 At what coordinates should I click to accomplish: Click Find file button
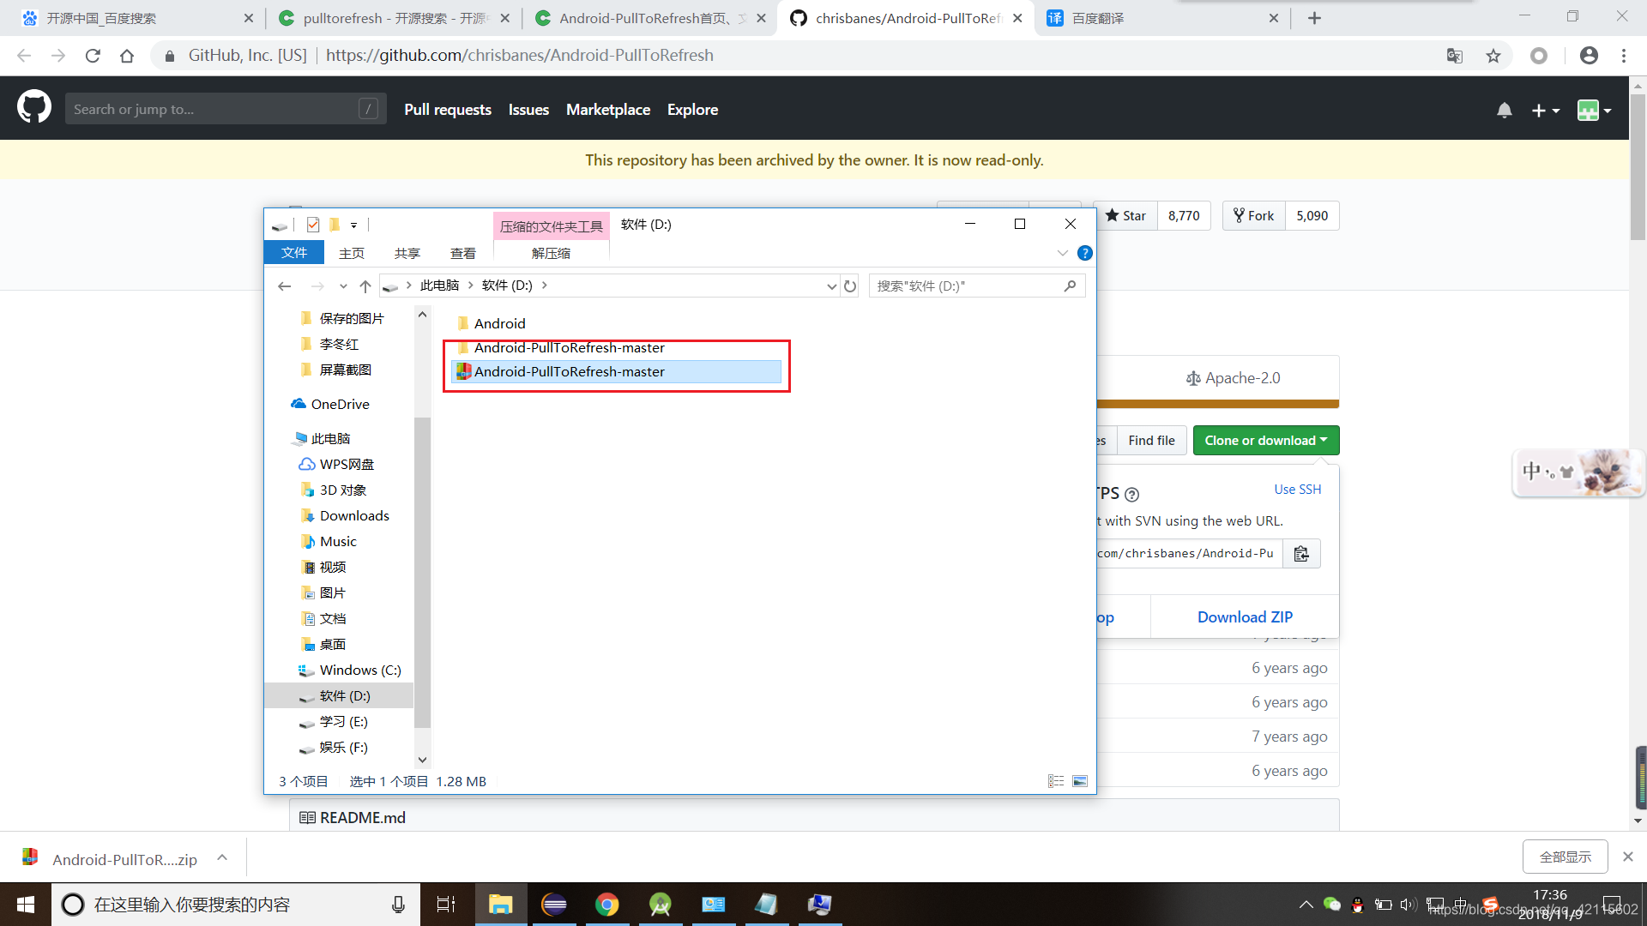coord(1151,441)
